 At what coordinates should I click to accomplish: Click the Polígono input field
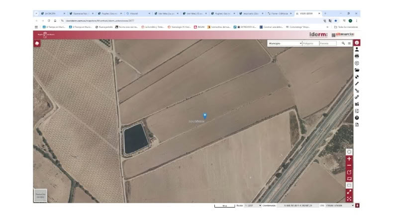pyautogui.click(x=310, y=43)
